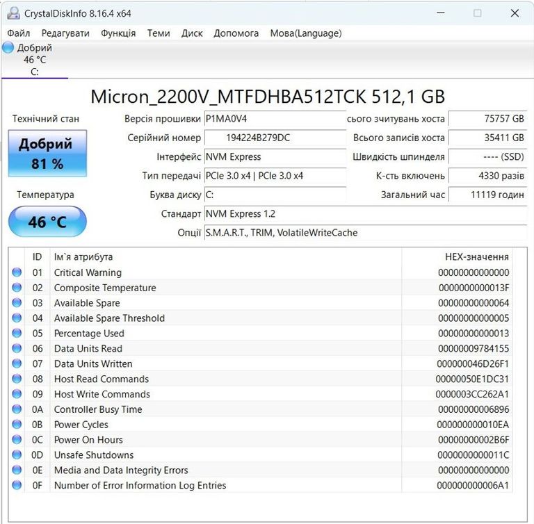
Task: Click the firmware version field P1MA0V4
Action: (275, 119)
